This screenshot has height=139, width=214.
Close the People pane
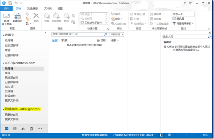[210, 33]
